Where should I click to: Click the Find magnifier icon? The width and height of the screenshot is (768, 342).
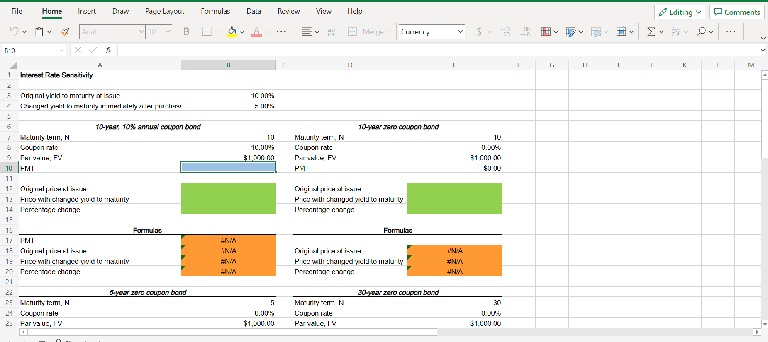701,31
